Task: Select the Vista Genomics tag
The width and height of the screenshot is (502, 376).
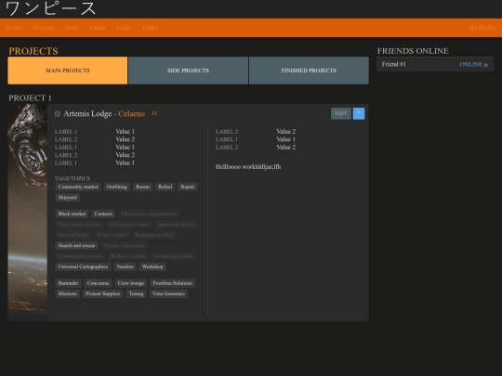Action: tap(168, 293)
